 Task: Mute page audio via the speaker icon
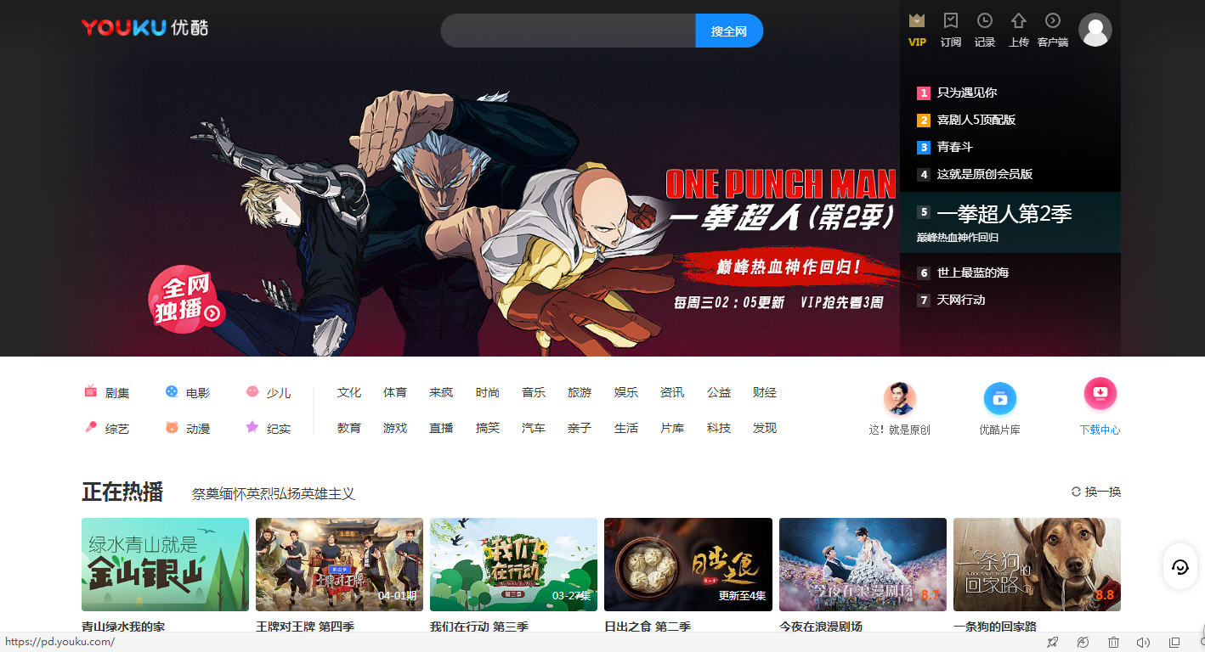pyautogui.click(x=1141, y=642)
